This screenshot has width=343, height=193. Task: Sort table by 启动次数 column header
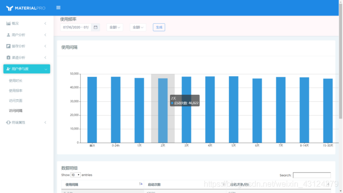185,185
